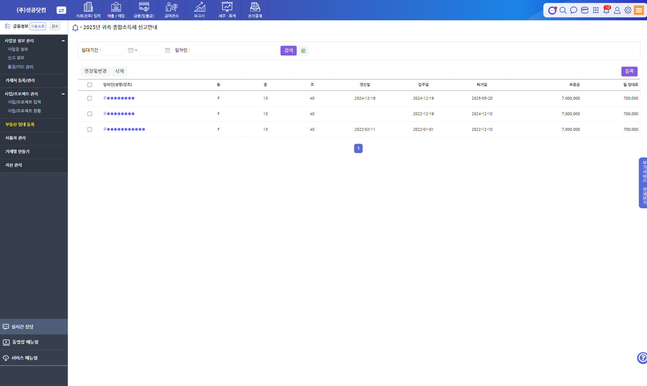Viewport: 647px width, 386px height.
Task: Open the search magnifier in top bar
Action: 563,10
